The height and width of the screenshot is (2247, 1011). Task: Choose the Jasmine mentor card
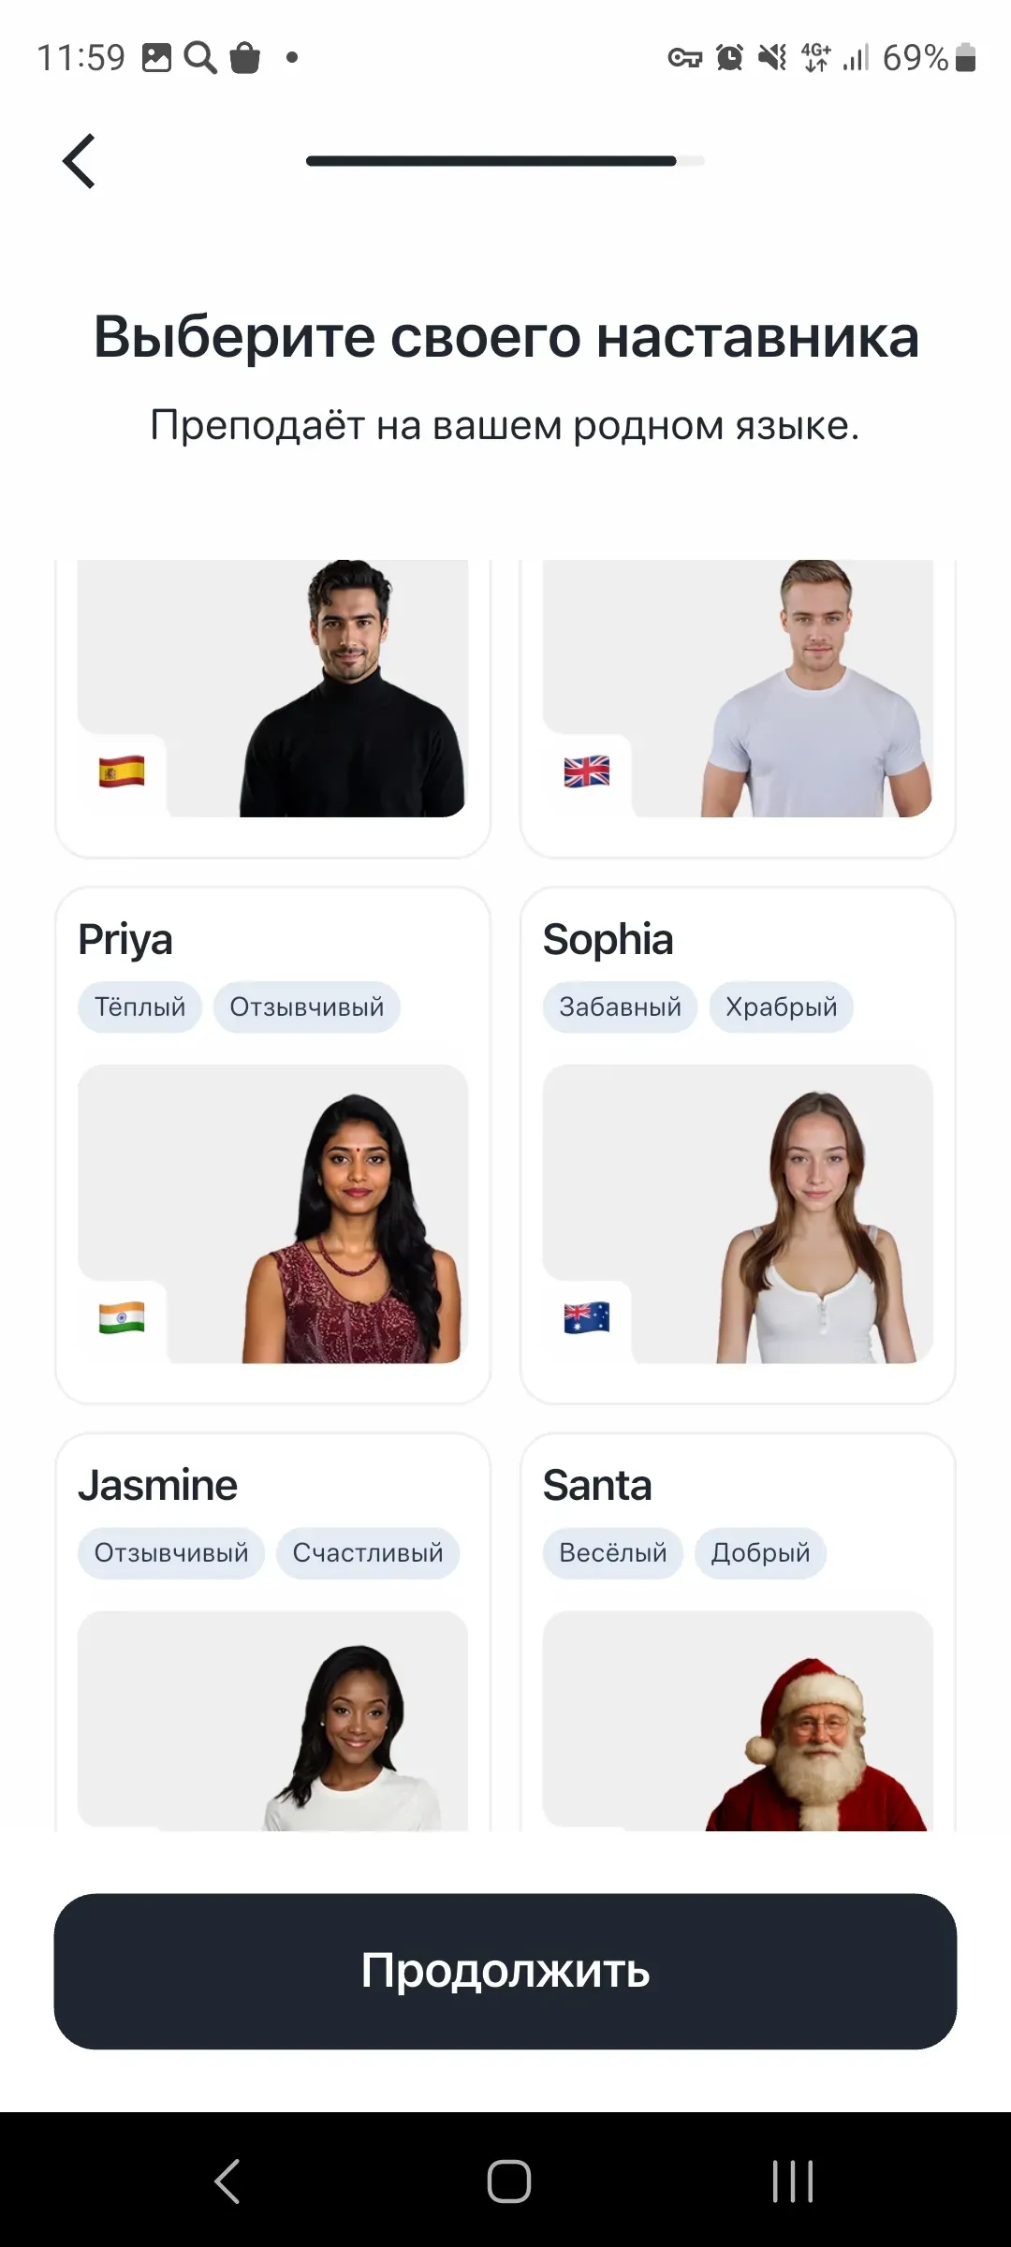click(x=272, y=1633)
